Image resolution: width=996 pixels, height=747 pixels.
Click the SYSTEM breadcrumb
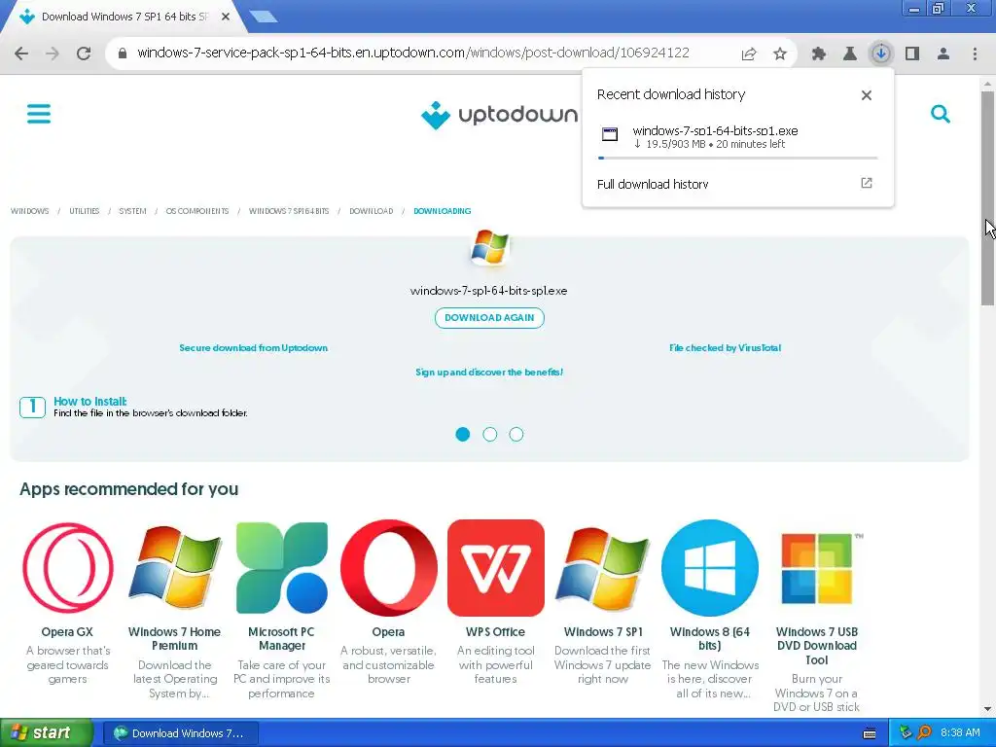(132, 211)
